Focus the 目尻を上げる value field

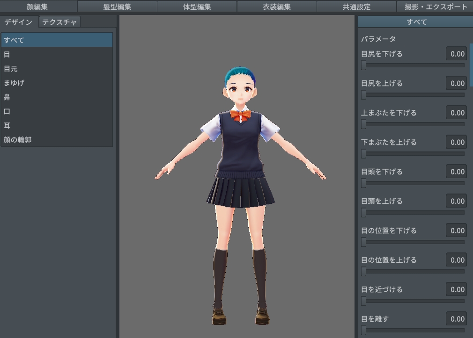coord(457,83)
